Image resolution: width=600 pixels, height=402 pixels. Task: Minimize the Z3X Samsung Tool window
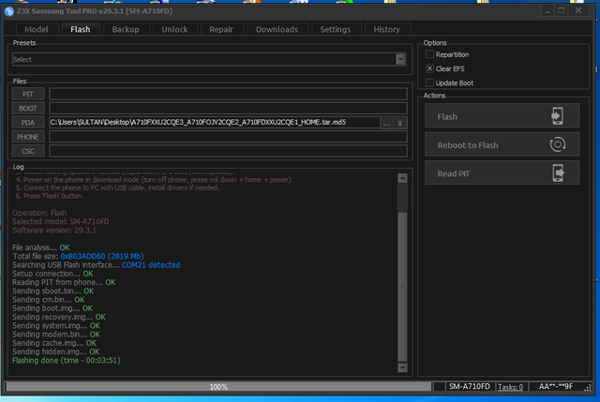(x=547, y=10)
